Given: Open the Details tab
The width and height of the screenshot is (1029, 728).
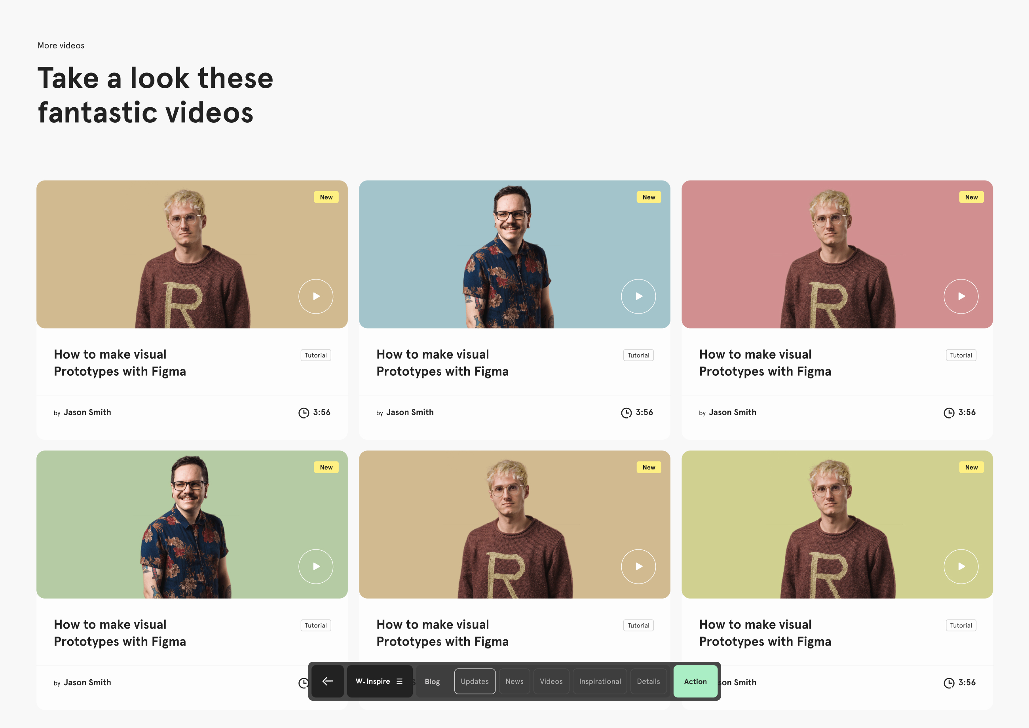Looking at the screenshot, I should pyautogui.click(x=648, y=681).
